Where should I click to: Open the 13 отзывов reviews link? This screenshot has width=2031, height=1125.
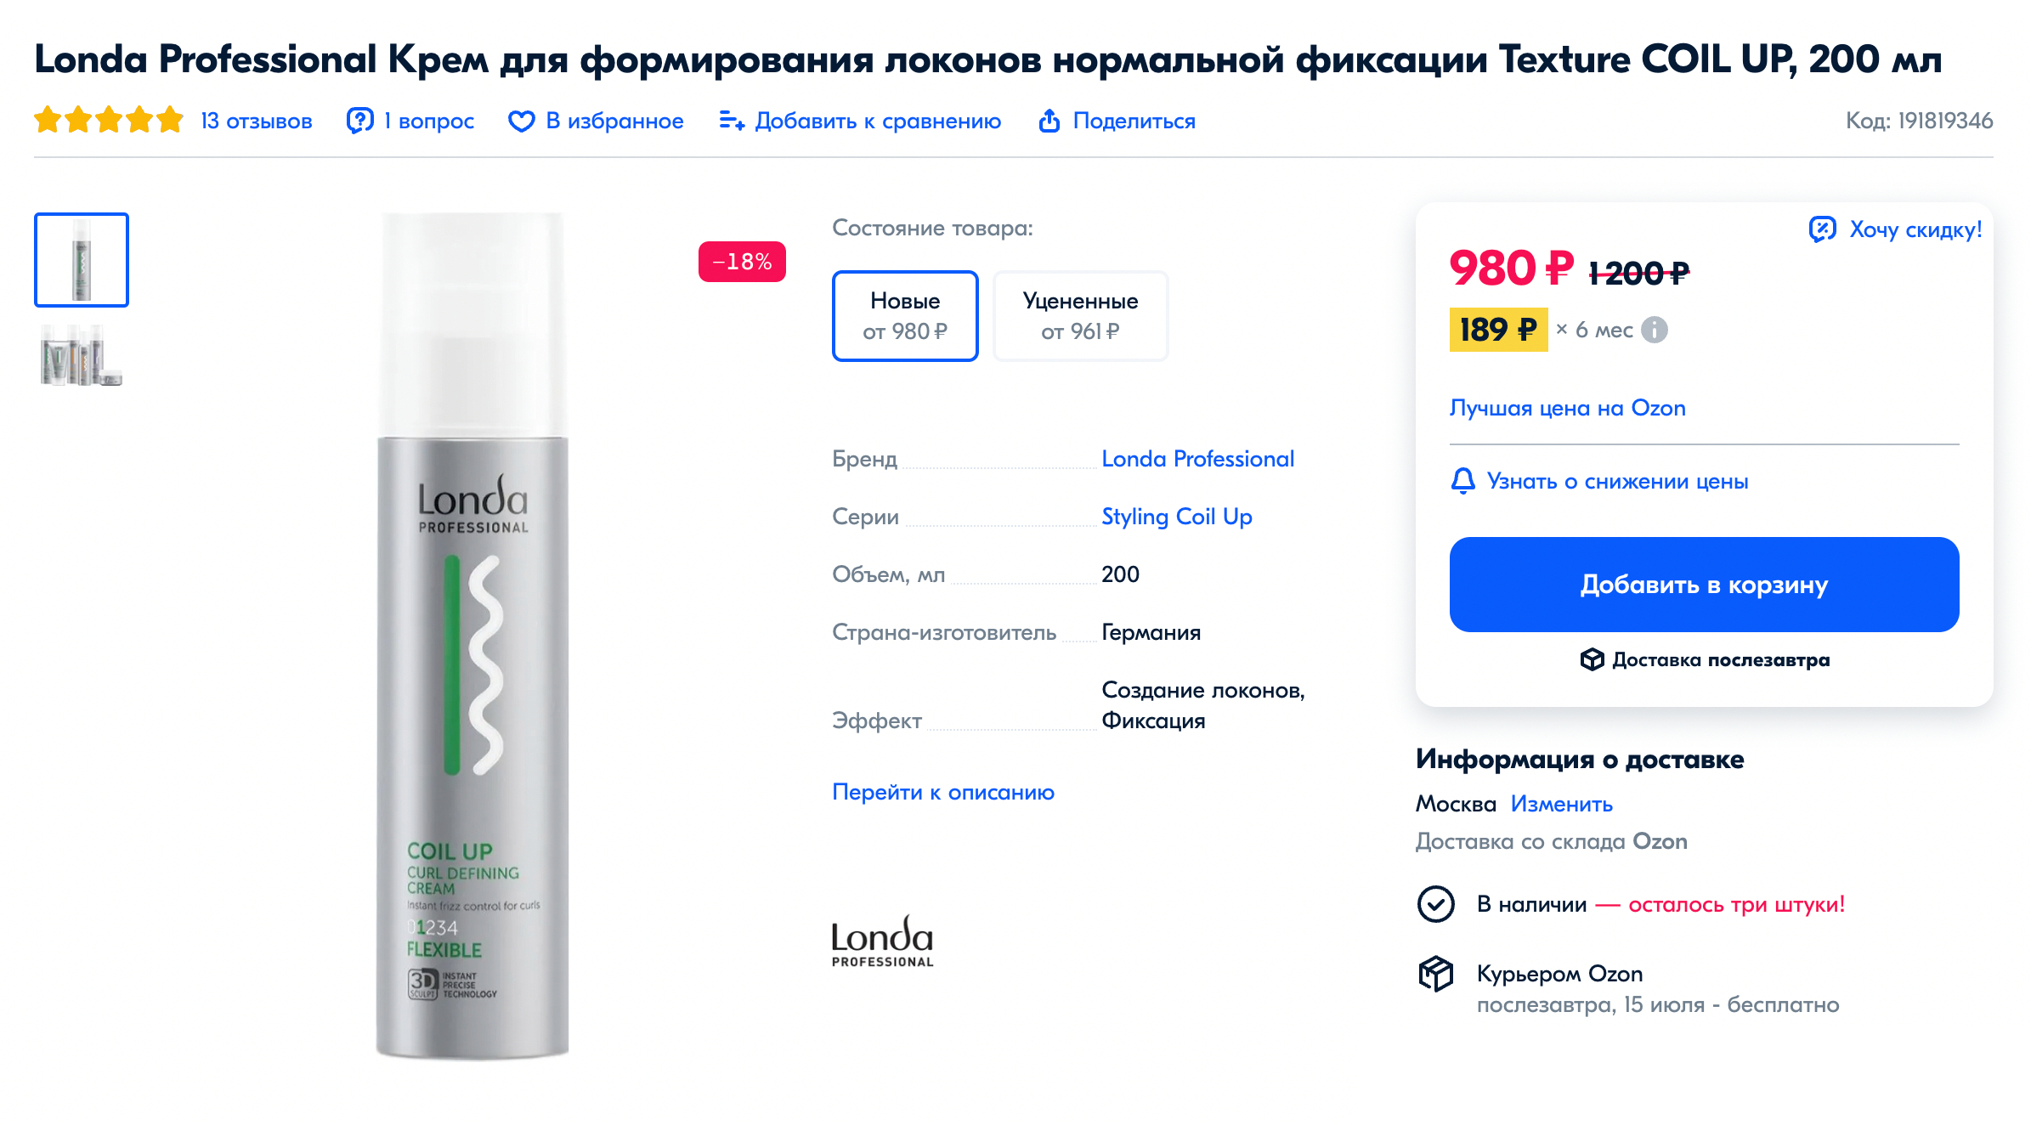257,121
